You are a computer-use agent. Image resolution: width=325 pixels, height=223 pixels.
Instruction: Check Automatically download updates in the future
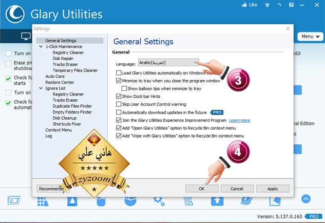click(x=118, y=112)
